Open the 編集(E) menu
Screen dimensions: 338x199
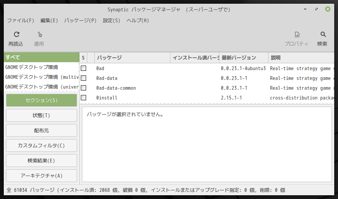tap(49, 20)
